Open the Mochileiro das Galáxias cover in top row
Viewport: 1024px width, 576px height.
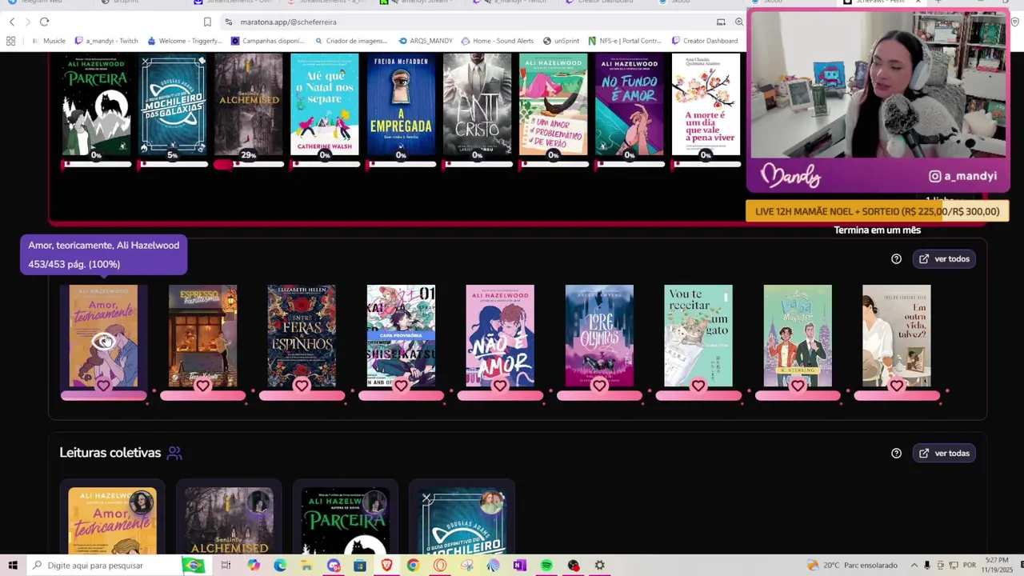(x=173, y=104)
